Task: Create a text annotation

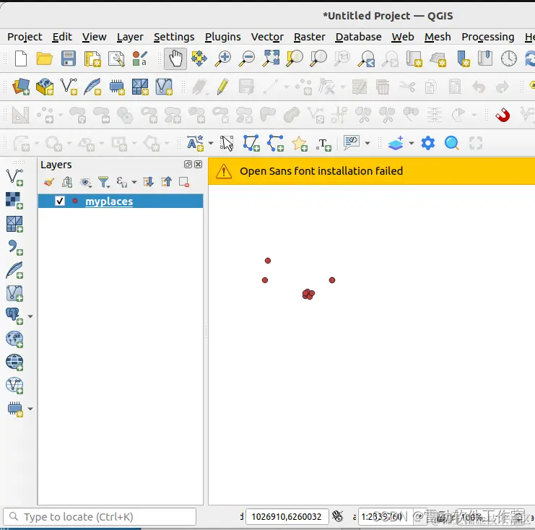Action: coord(323,144)
